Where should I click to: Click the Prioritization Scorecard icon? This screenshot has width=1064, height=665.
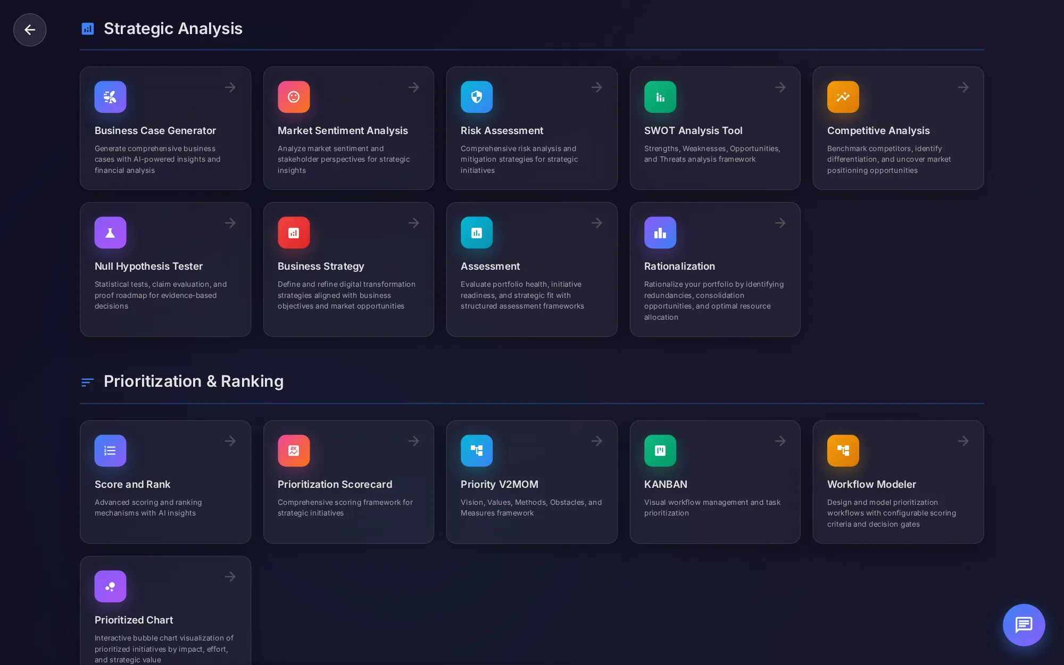tap(294, 451)
